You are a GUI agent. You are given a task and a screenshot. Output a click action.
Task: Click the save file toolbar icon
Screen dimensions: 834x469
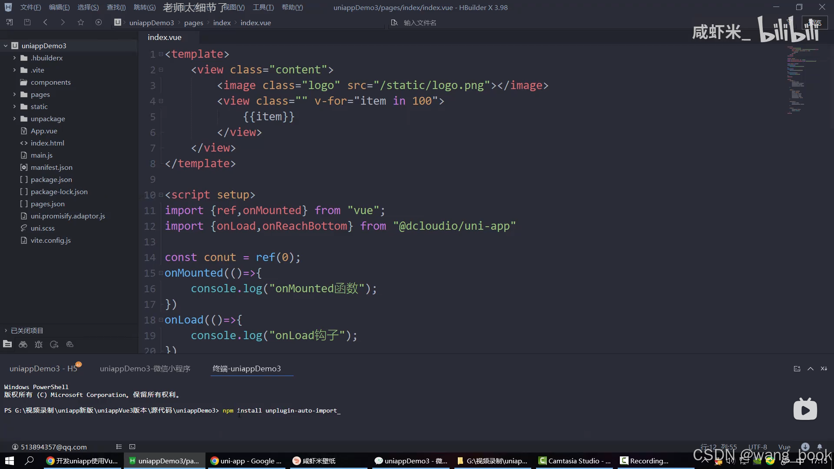[x=27, y=22]
